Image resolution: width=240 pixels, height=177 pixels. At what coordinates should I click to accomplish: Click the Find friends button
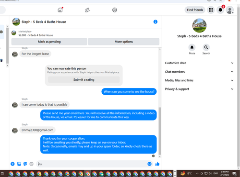pyautogui.click(x=195, y=10)
